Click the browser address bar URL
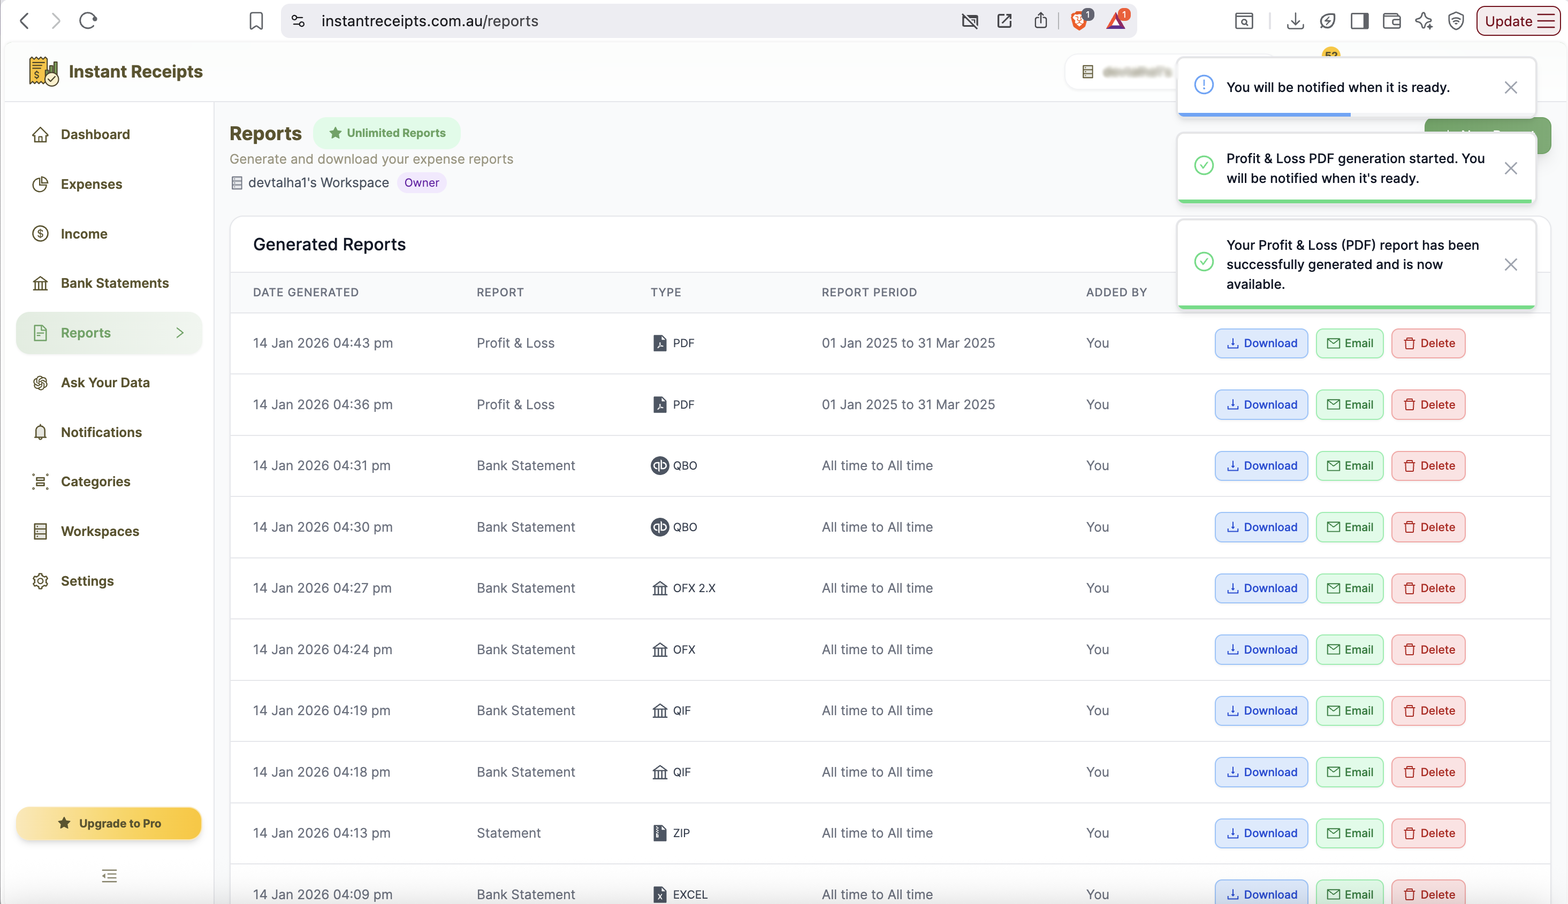Screen dimensions: 1568x904 (430, 21)
